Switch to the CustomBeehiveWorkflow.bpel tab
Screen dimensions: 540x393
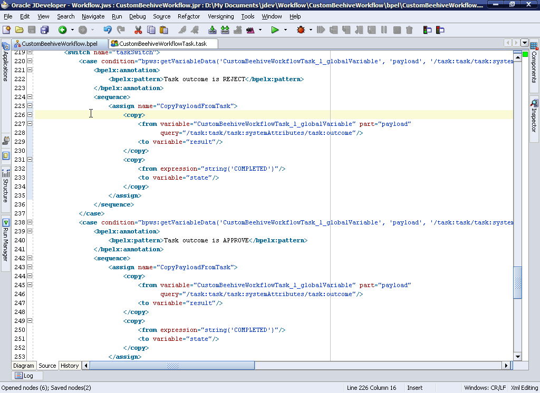[59, 43]
